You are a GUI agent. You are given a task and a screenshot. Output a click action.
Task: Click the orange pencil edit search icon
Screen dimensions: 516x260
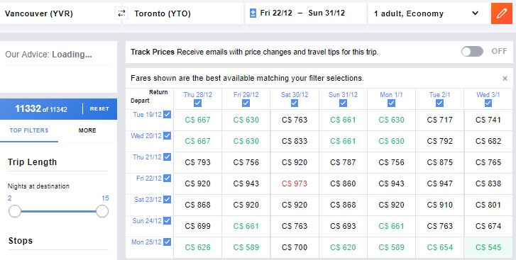tap(502, 13)
